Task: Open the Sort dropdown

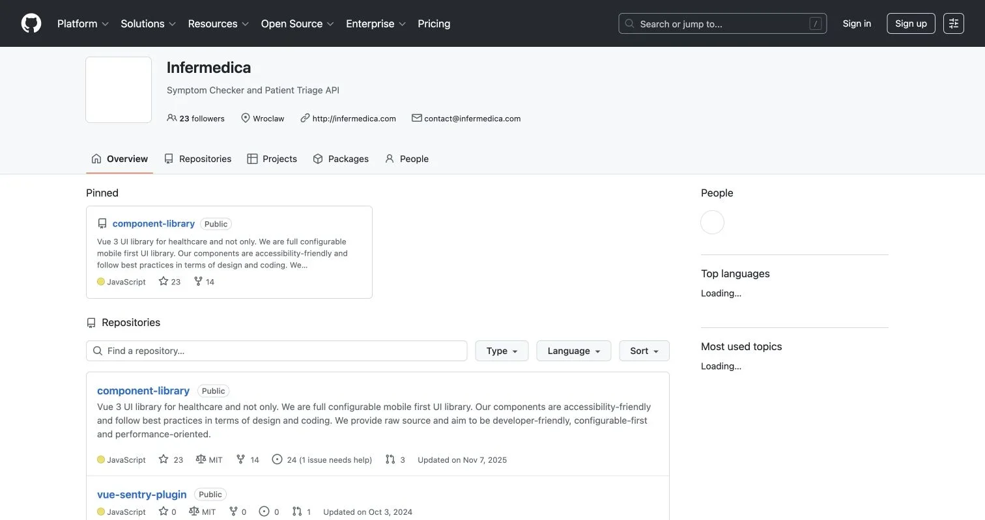Action: [644, 351]
